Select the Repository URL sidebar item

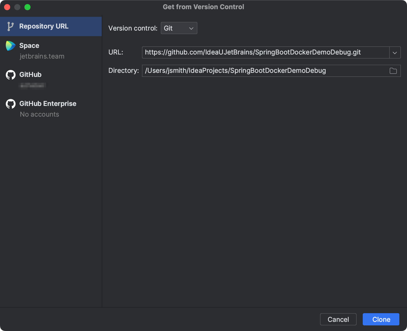44,26
